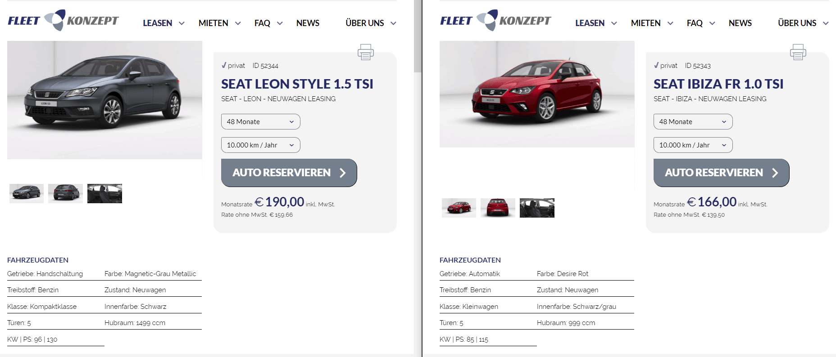Expand MIETEN menu chevron in left page
Image resolution: width=836 pixels, height=357 pixels.
pos(238,23)
